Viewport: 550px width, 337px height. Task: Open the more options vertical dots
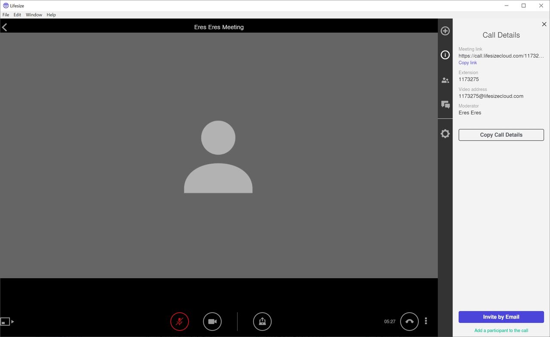tap(426, 321)
